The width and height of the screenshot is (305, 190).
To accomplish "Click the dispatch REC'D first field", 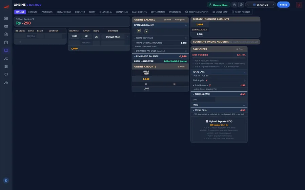I will click(x=86, y=43).
